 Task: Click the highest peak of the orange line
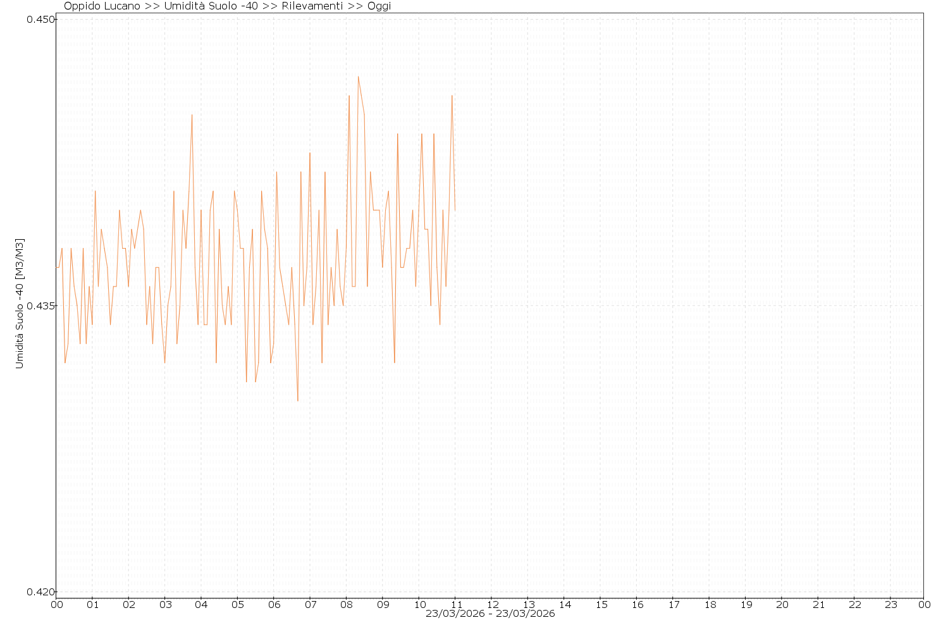[358, 77]
